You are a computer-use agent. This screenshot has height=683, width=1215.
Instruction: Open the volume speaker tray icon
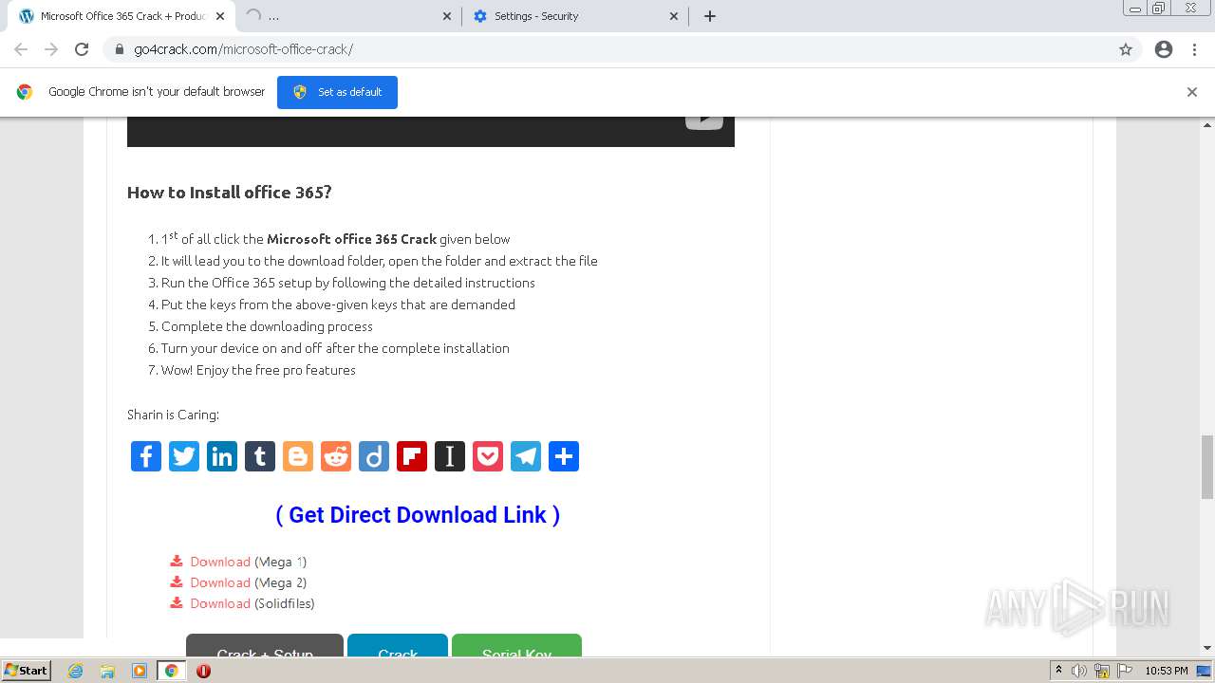tap(1079, 671)
